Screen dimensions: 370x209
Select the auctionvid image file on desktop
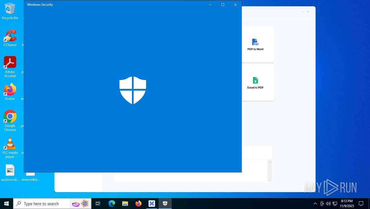point(10,173)
